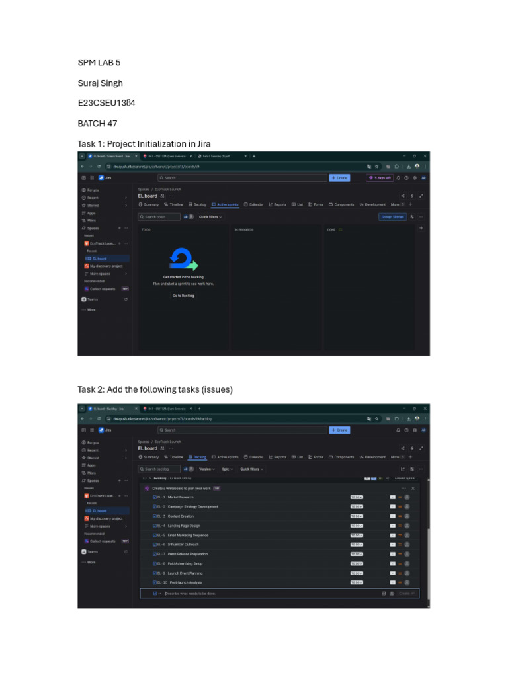
Task: Open My discovery project in Task 2 sidebar
Action: [104, 518]
